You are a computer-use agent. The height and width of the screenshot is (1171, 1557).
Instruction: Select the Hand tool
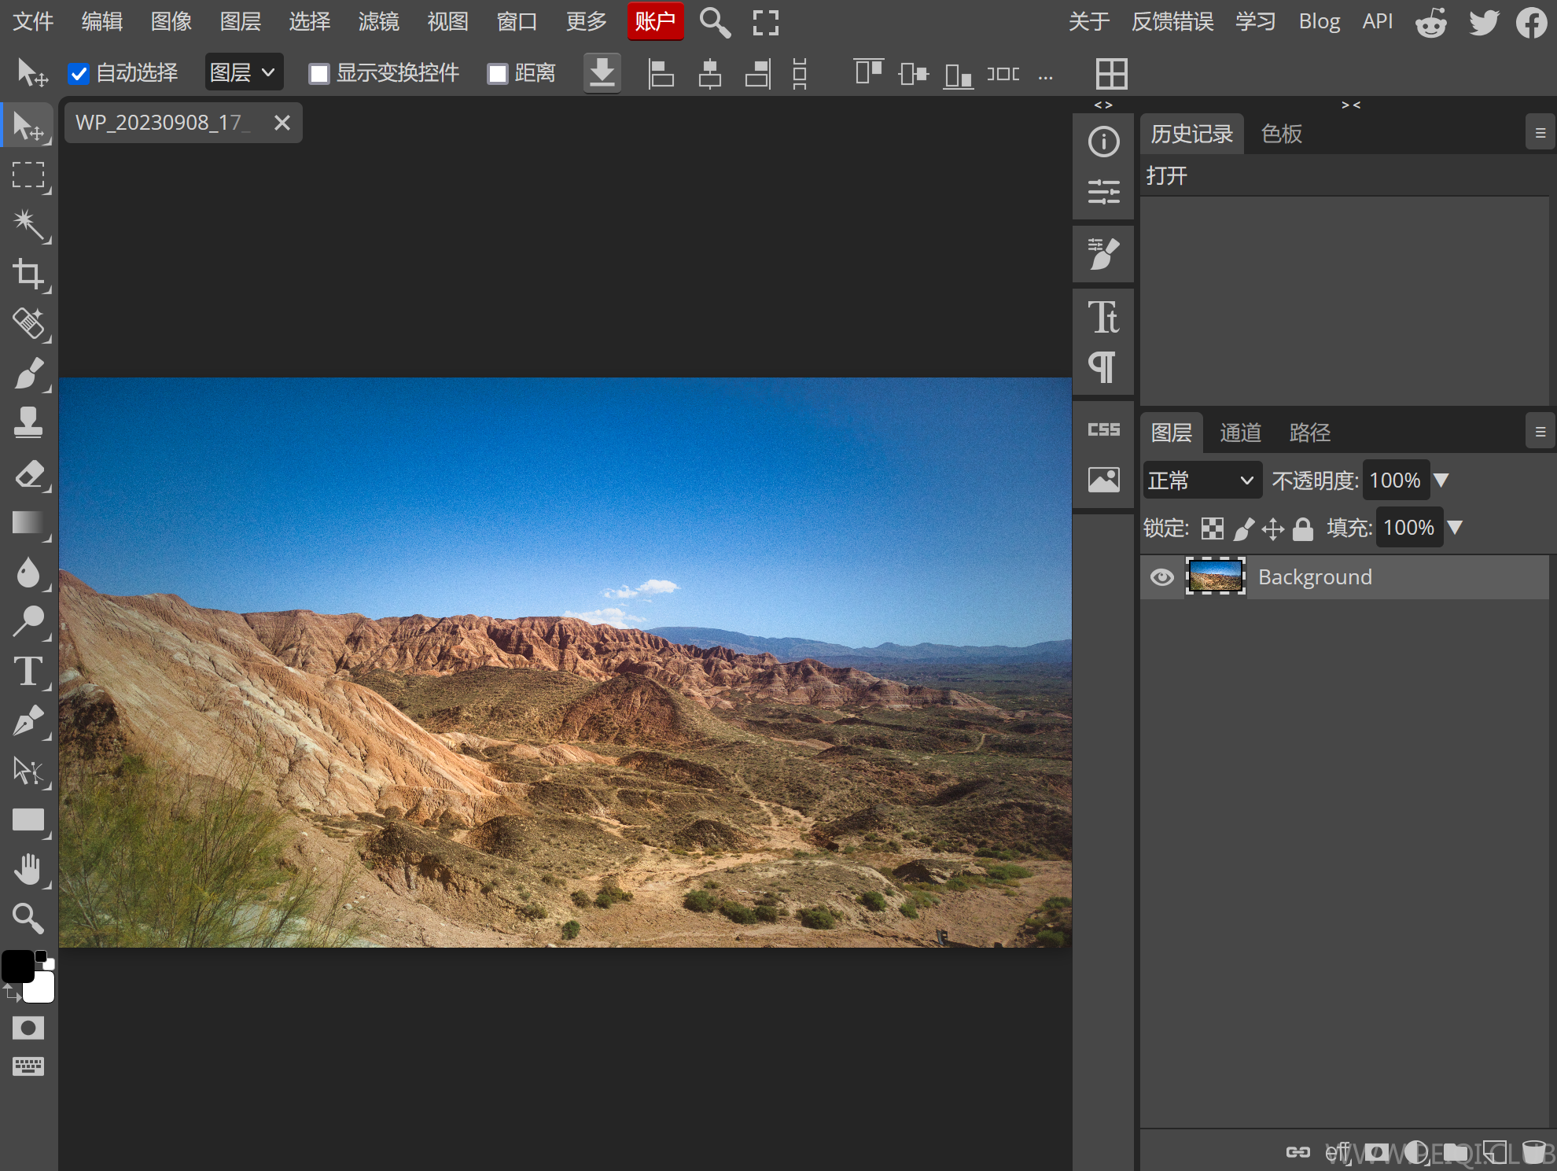[x=28, y=869]
